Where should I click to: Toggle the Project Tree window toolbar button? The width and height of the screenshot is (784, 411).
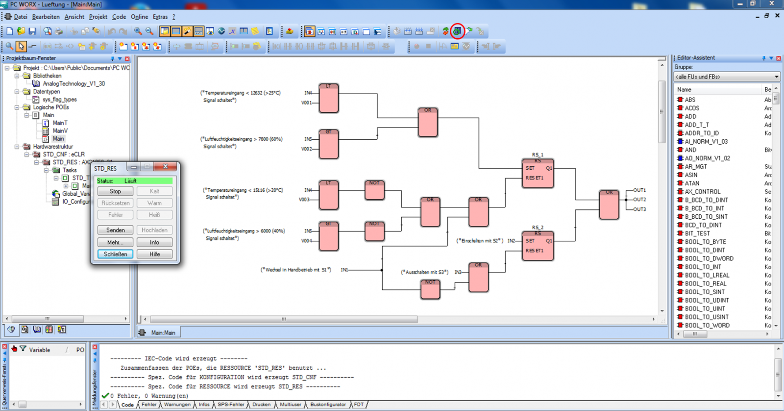165,31
